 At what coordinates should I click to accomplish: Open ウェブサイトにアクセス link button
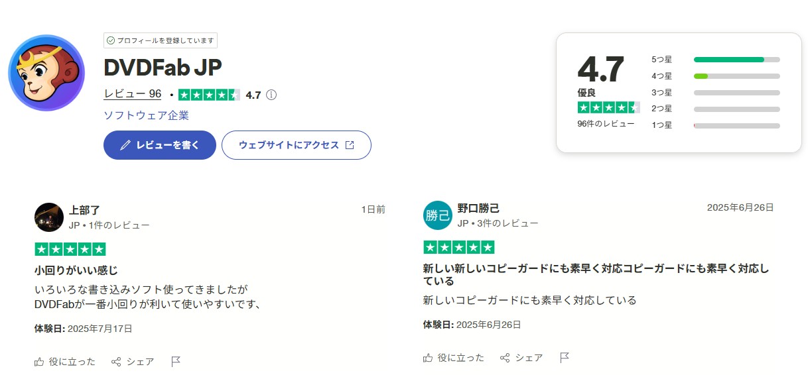(296, 145)
